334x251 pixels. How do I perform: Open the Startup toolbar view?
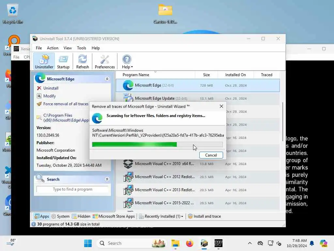(x=63, y=61)
